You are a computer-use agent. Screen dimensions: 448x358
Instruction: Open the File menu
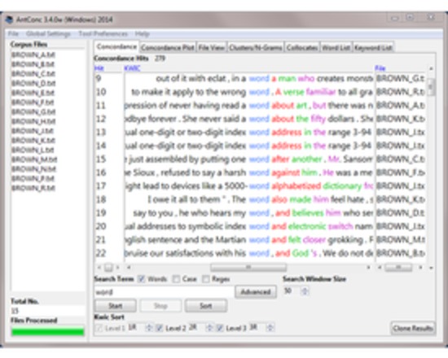[13, 34]
